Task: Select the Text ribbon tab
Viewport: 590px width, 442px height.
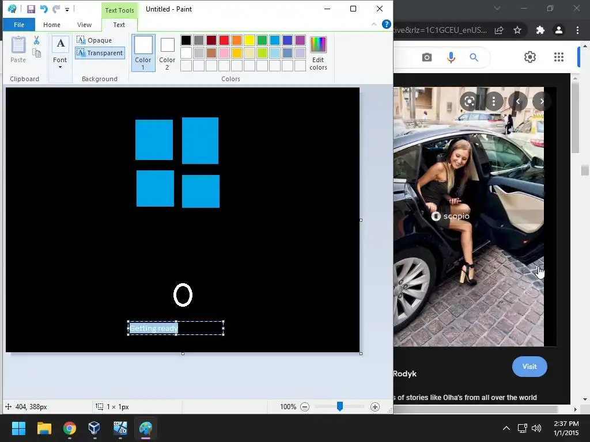Action: (x=119, y=25)
